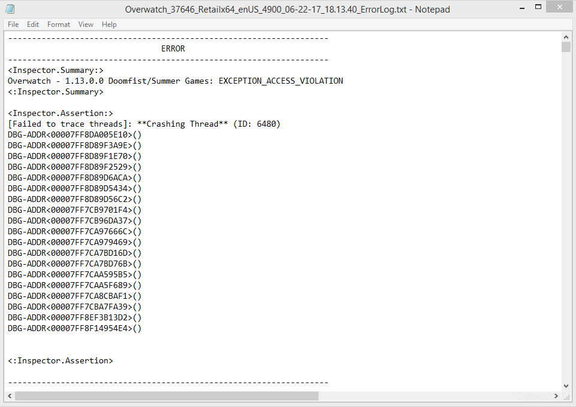The image size is (576, 407).
Task: Click the vertical scrollbar down arrow
Action: [566, 386]
